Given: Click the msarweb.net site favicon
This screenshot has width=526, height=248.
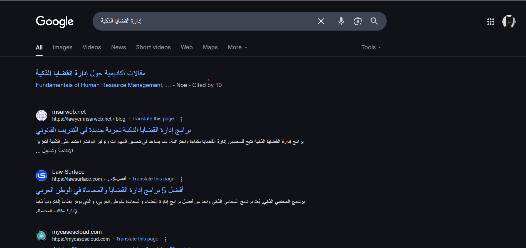Looking at the screenshot, I should 42,115.
